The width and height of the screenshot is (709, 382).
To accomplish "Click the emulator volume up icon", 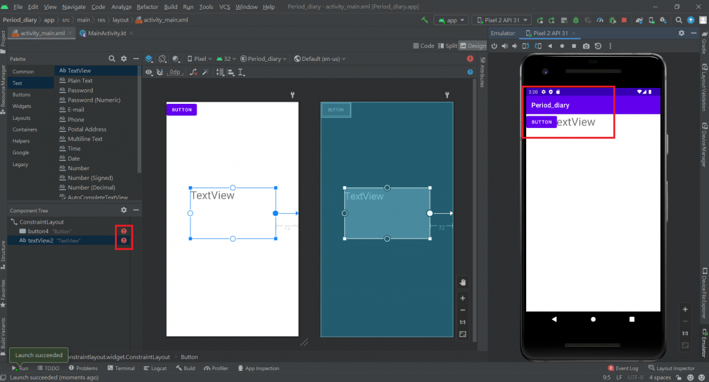I will pyautogui.click(x=505, y=46).
